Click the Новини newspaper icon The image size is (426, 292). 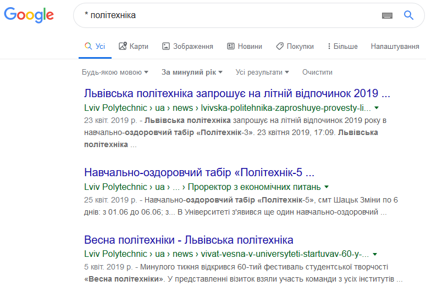point(231,46)
